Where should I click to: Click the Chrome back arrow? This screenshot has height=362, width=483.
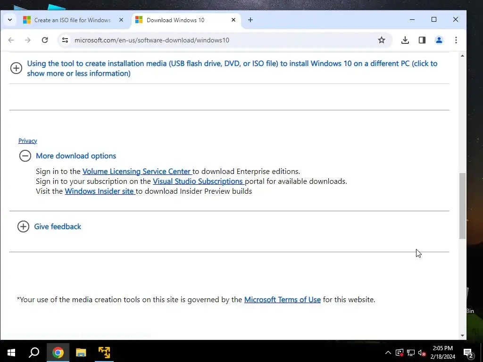click(11, 40)
